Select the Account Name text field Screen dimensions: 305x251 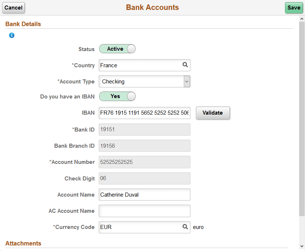[144, 194]
